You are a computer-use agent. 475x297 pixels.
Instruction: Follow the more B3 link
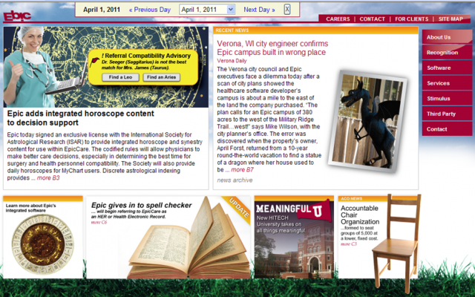[x=48, y=178]
